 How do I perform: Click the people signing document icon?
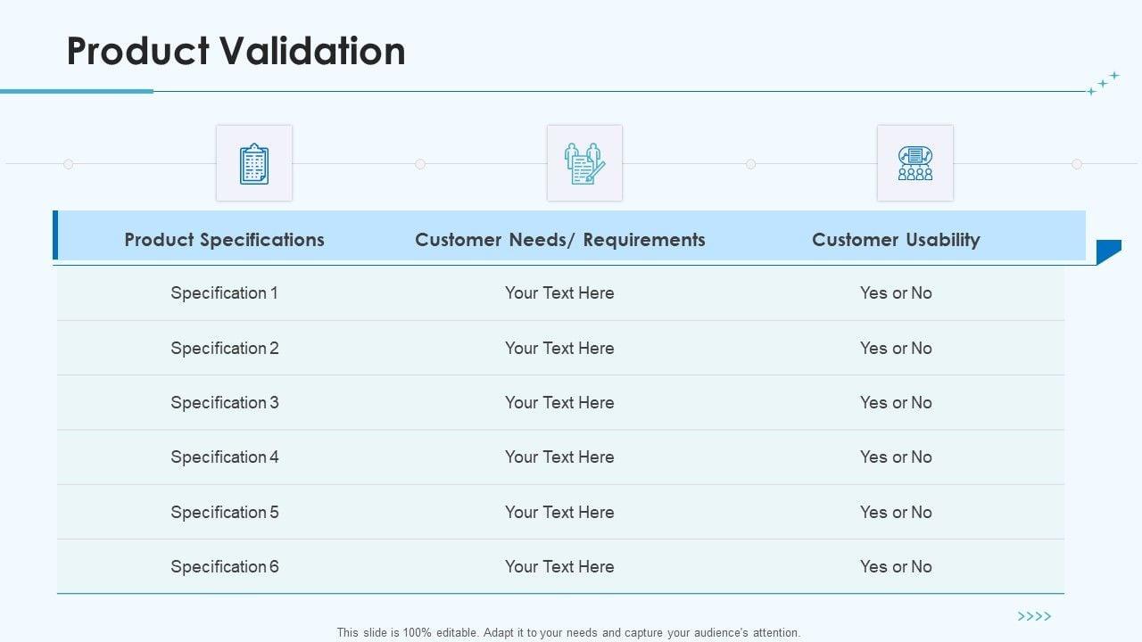click(x=584, y=163)
